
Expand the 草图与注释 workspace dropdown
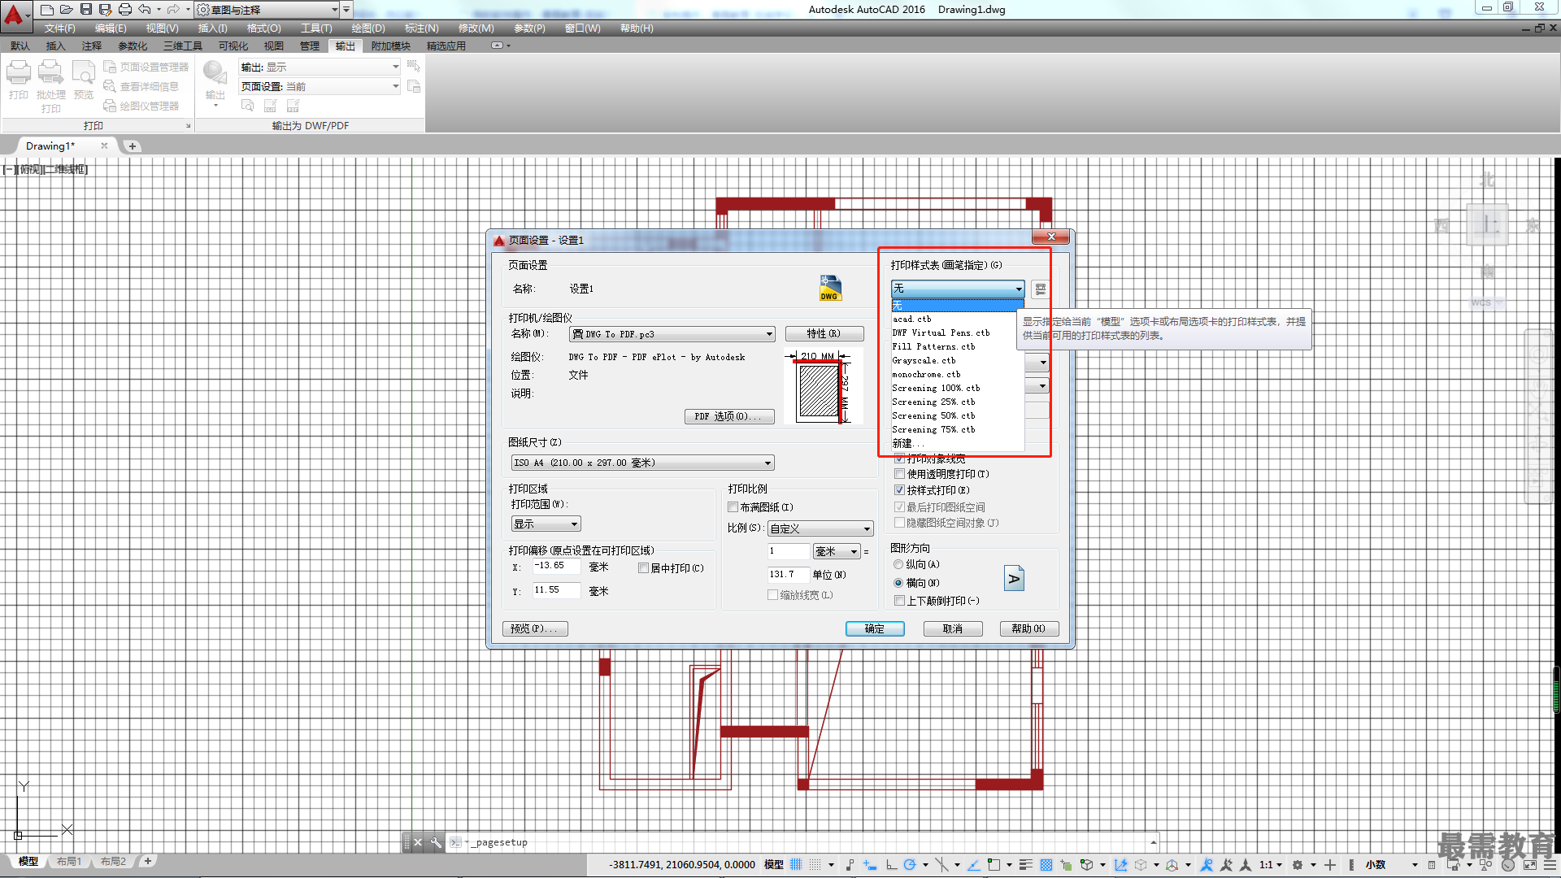point(267,10)
